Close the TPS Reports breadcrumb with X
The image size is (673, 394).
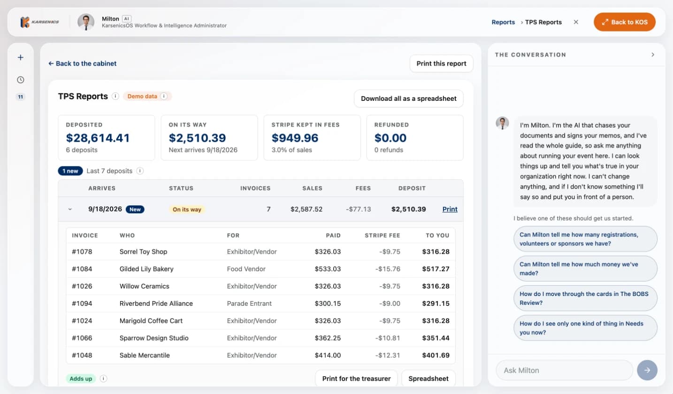576,22
